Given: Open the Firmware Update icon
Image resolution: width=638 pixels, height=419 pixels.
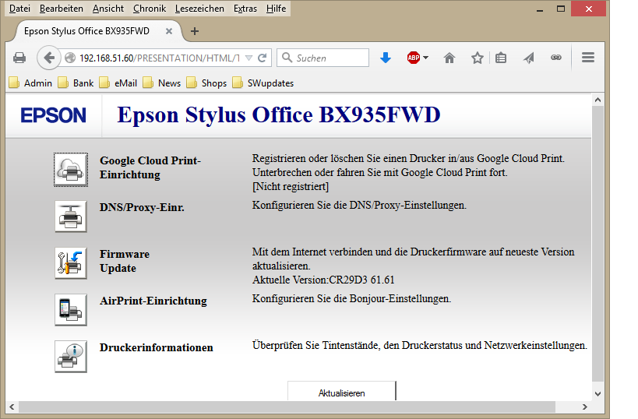Looking at the screenshot, I should click(71, 263).
